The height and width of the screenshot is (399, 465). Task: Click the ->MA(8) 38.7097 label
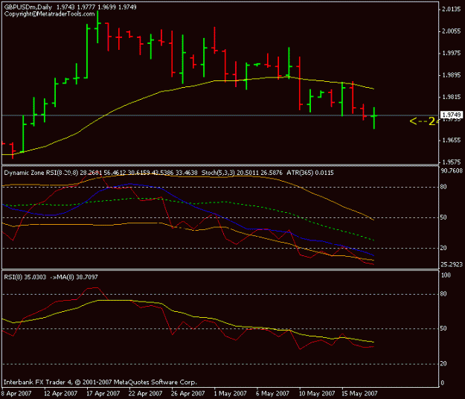[x=74, y=277]
